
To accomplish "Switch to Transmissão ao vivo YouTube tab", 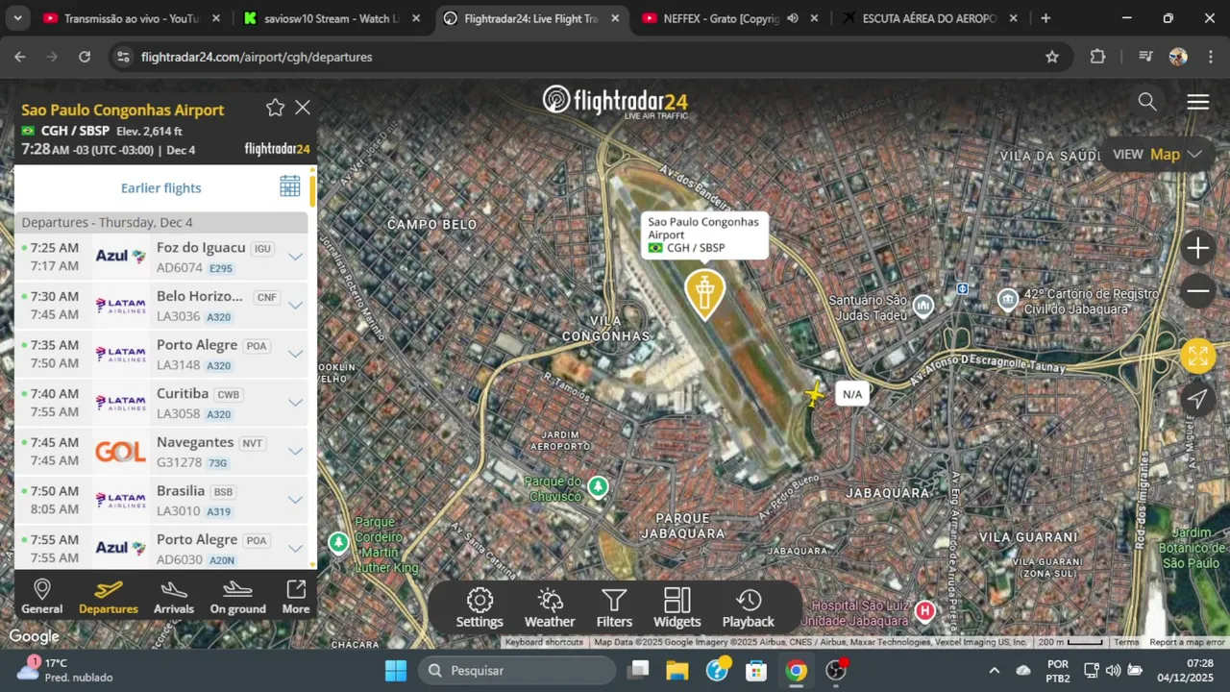I will coord(132,18).
